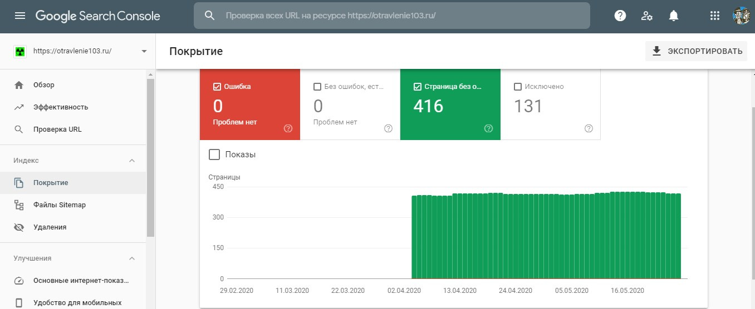Image resolution: width=755 pixels, height=309 pixels.
Task: Toggle the Ошибка checkbox
Action: coord(217,87)
